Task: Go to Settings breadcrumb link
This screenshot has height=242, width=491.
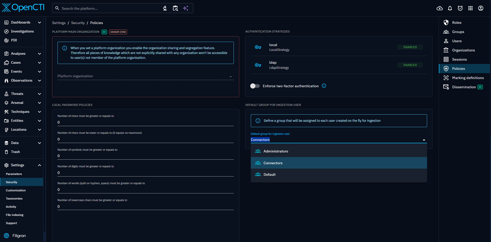Action: [59, 23]
